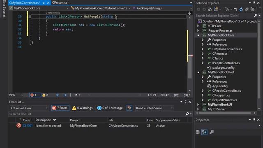Open the GetPeople(string) member dropdown
The image size is (263, 148).
coord(162,8)
